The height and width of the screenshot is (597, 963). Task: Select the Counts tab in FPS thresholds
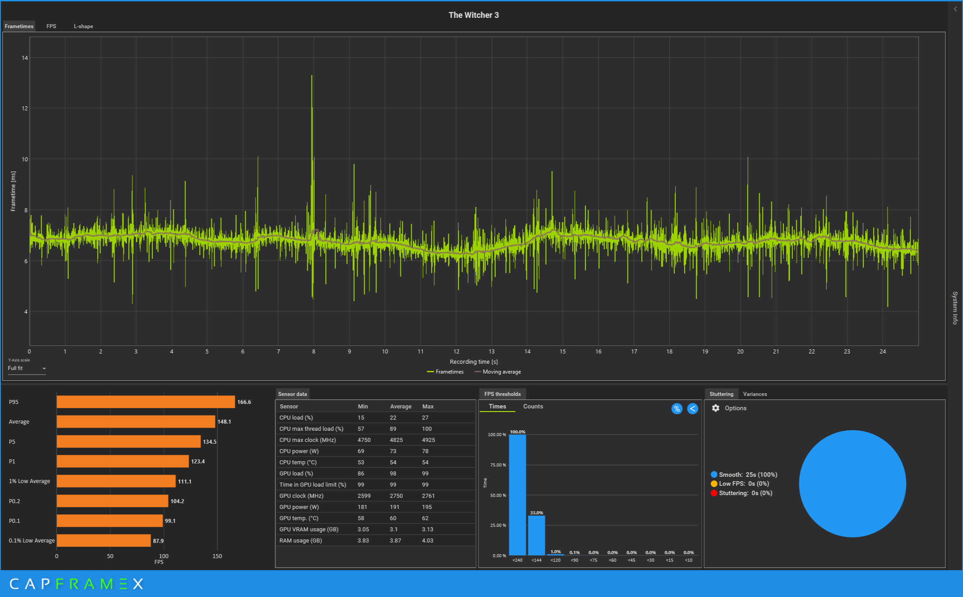[x=533, y=406]
